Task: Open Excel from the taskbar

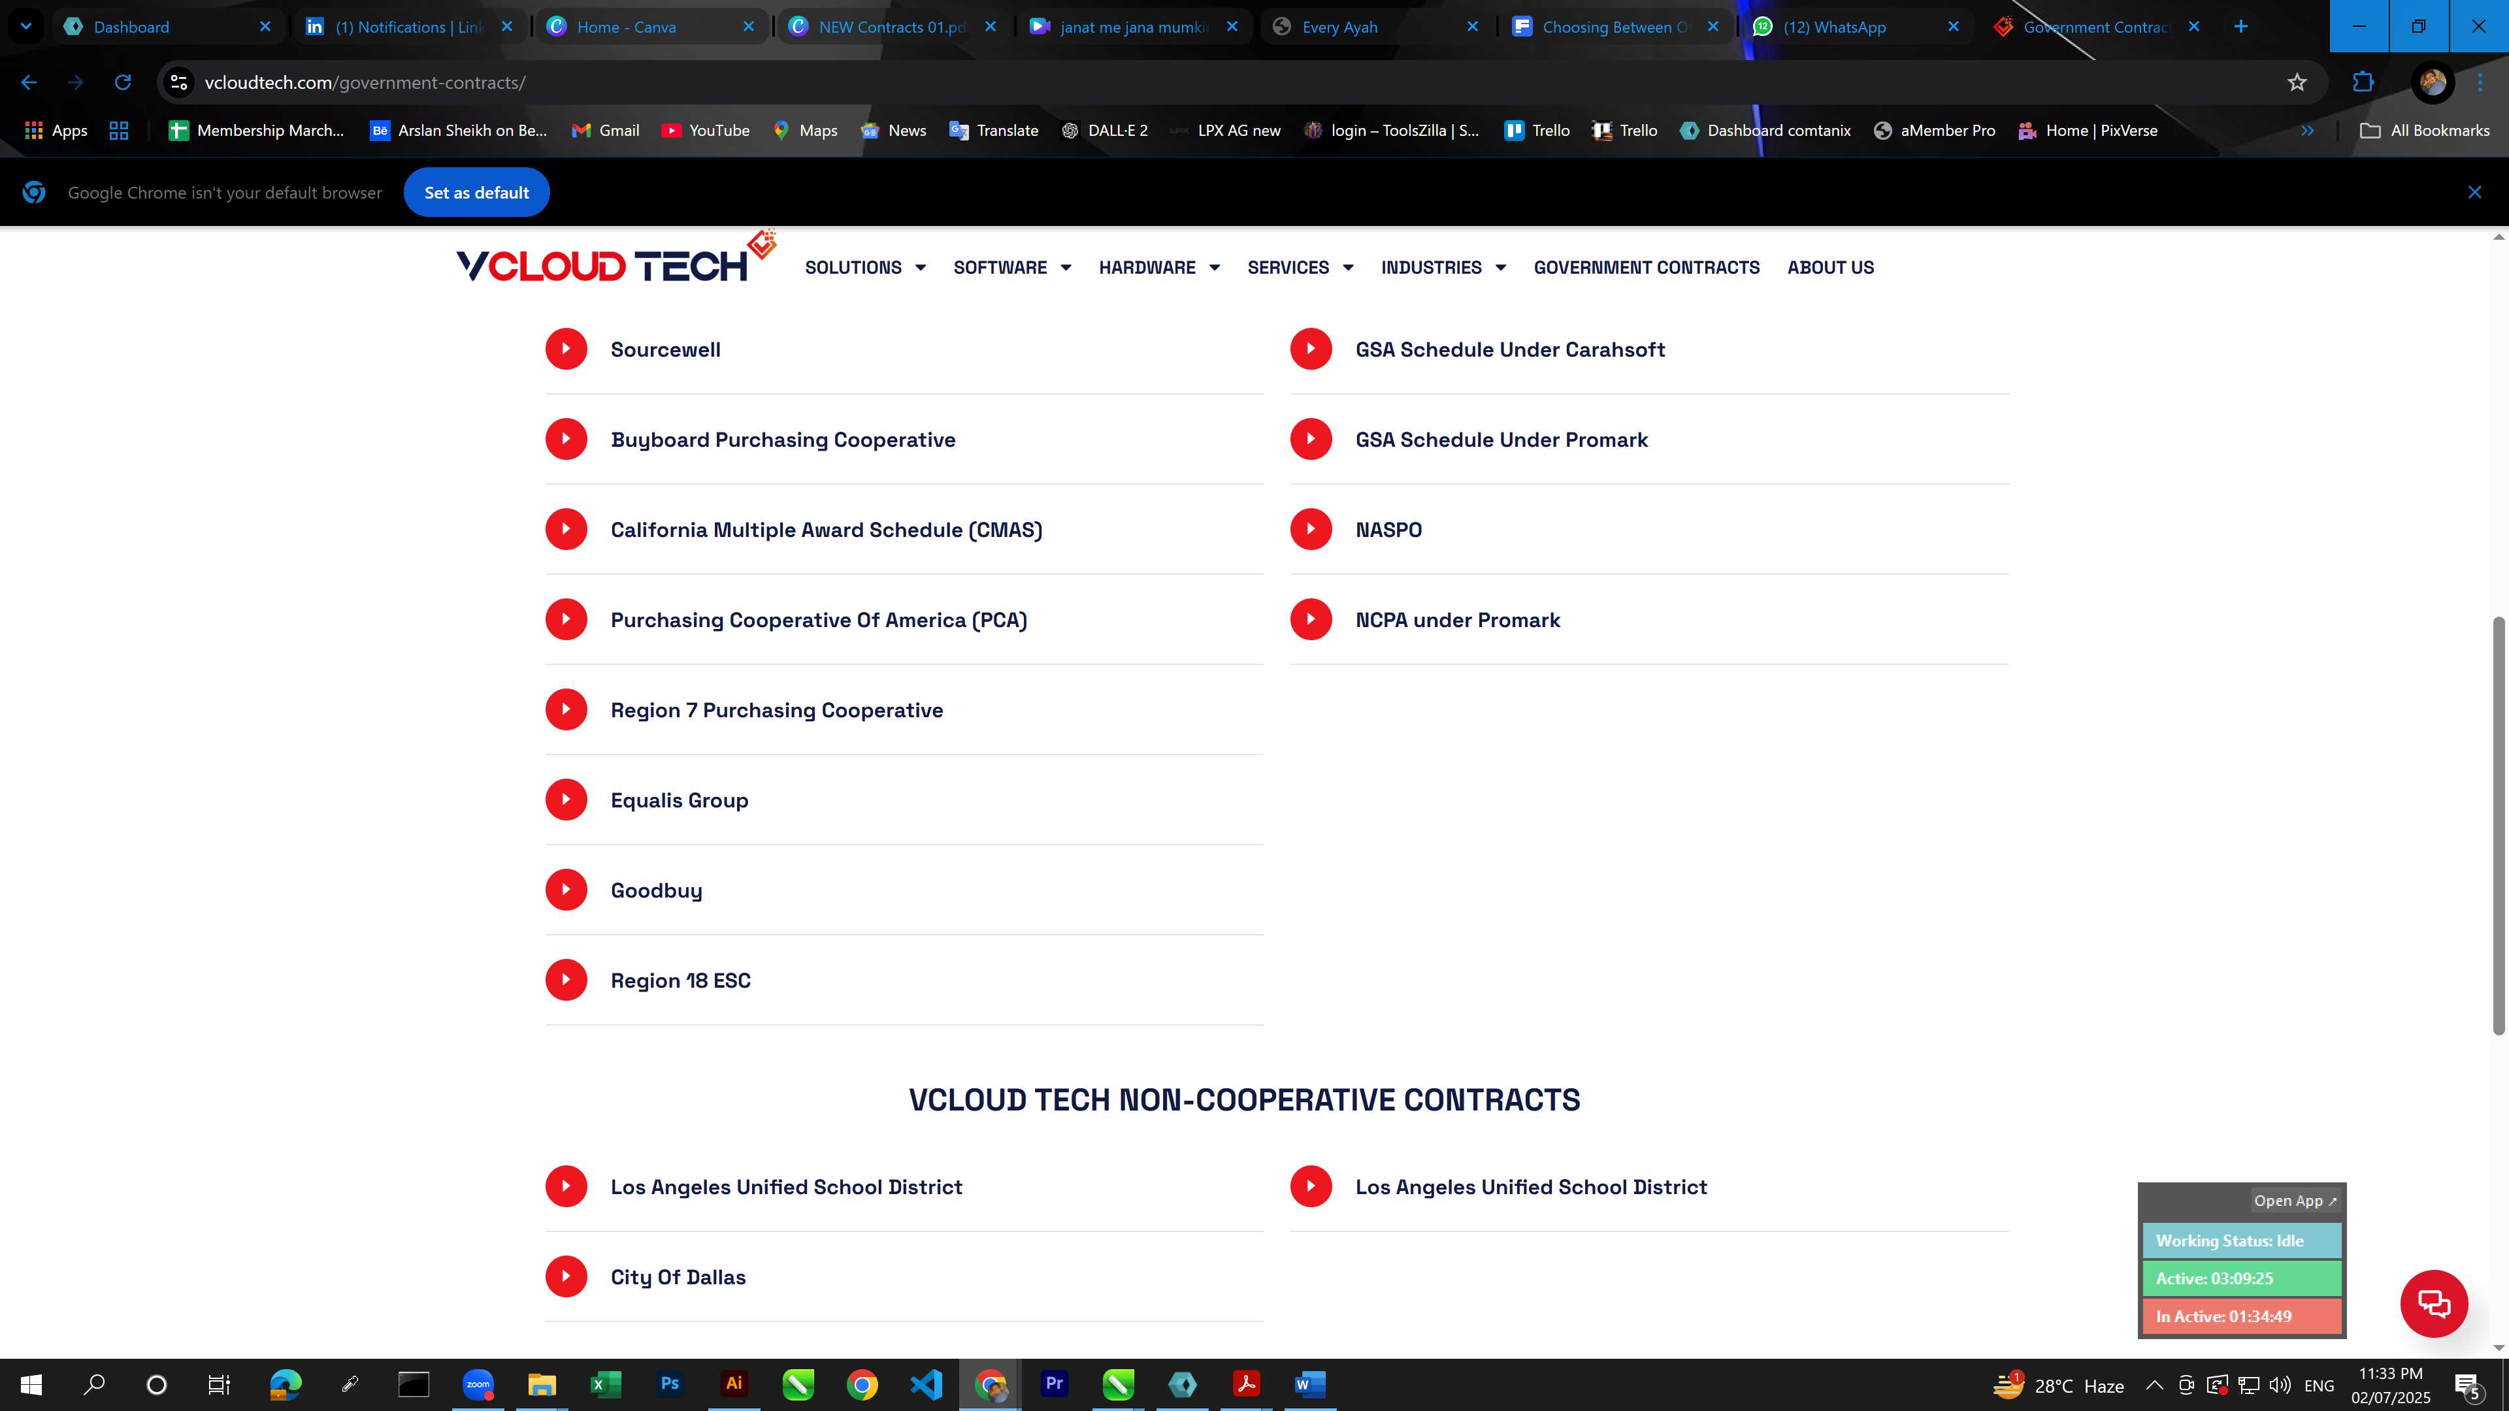Action: click(x=605, y=1384)
